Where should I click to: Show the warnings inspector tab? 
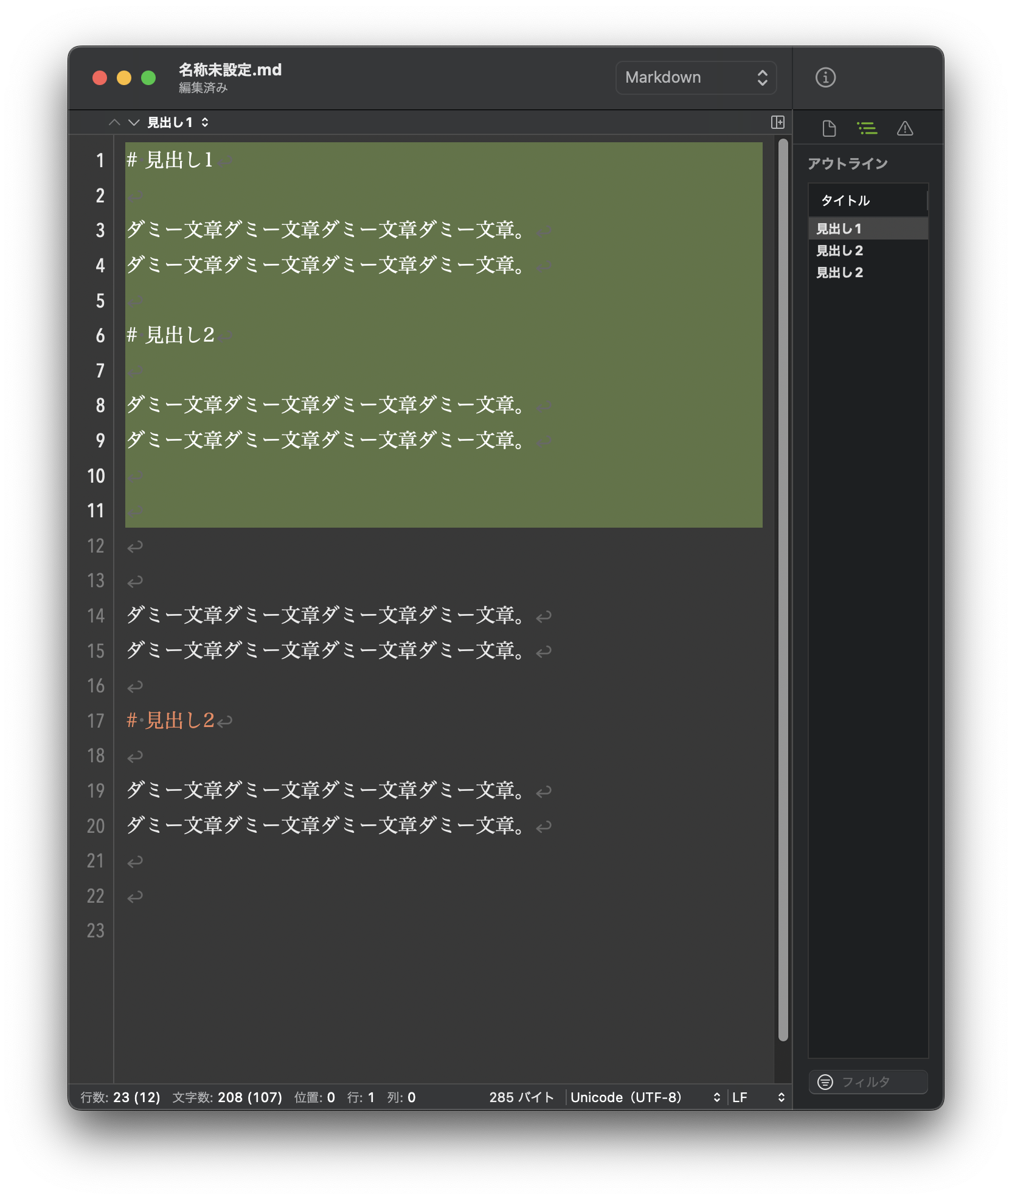(x=905, y=128)
